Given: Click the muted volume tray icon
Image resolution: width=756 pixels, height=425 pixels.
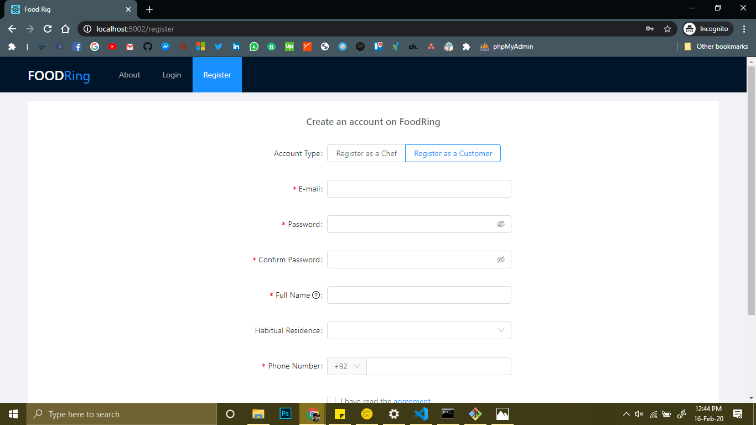Looking at the screenshot, I should (639, 414).
